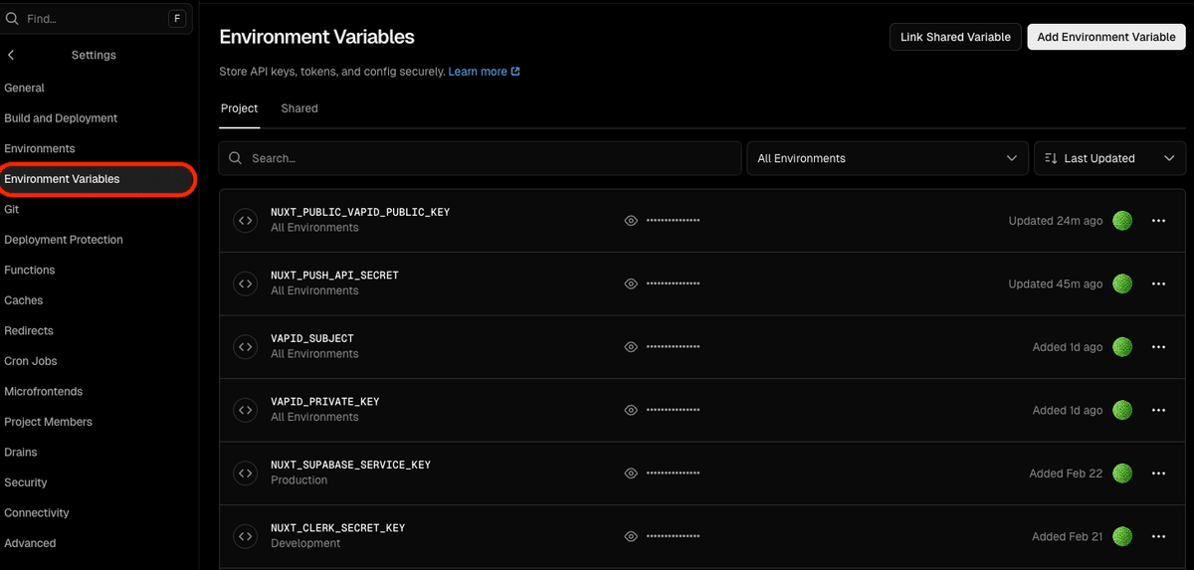Open the All Environments filter dropdown
The image size is (1194, 570).
888,158
